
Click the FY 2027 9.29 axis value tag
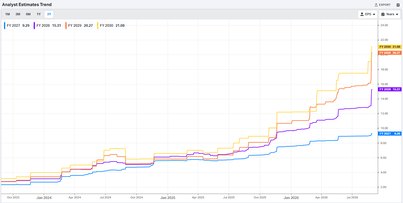[390, 134]
